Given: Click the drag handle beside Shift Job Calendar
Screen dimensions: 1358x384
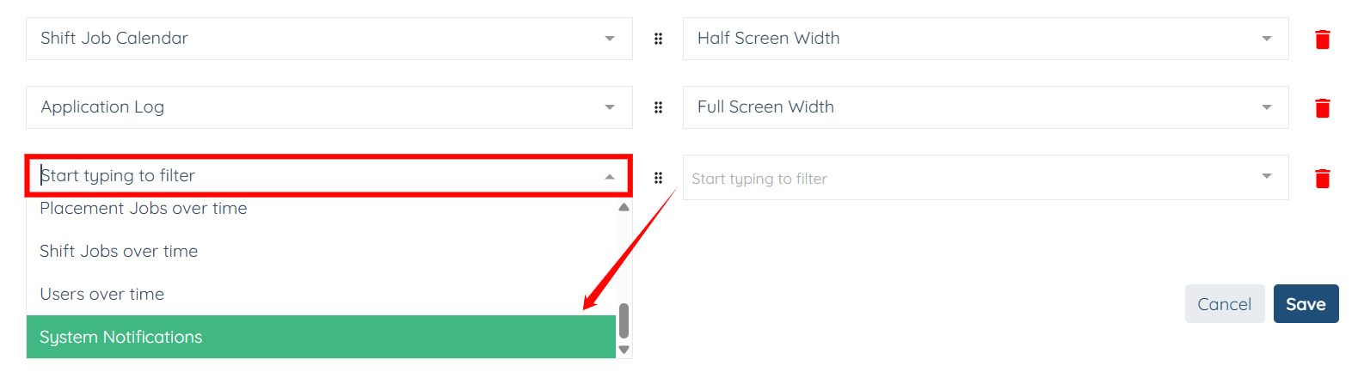Looking at the screenshot, I should (658, 39).
